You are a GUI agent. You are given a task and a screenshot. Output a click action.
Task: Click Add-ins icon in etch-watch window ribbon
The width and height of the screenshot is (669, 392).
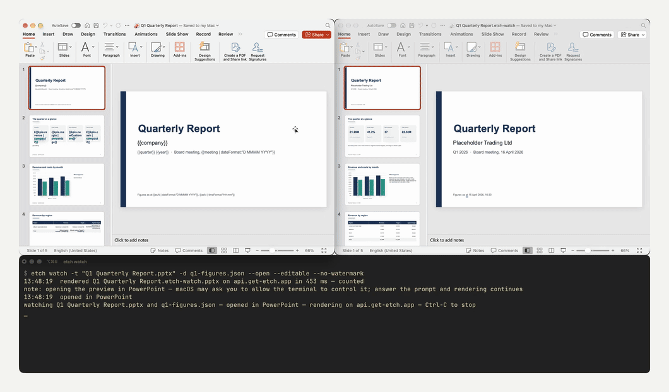pyautogui.click(x=495, y=49)
